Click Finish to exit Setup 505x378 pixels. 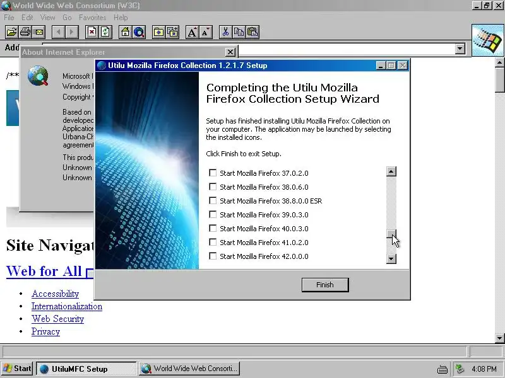point(325,285)
